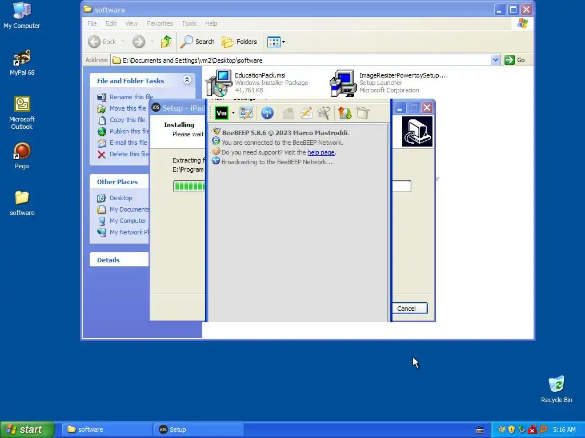
Task: Open the Back history dropdown arrow
Action: (x=123, y=42)
